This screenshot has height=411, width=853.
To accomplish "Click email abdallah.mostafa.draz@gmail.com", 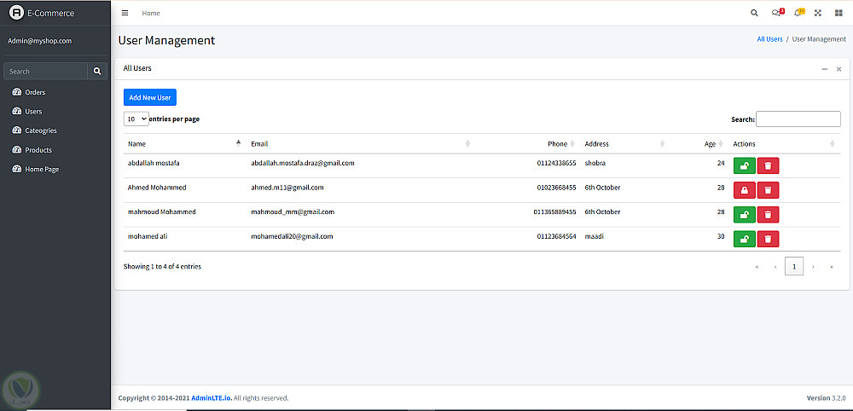I will pos(303,163).
